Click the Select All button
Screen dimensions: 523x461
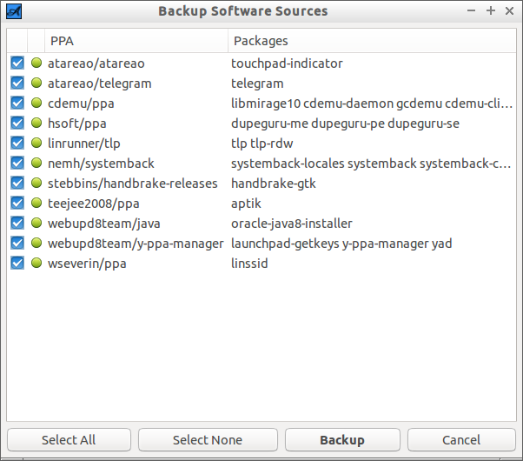(x=69, y=439)
